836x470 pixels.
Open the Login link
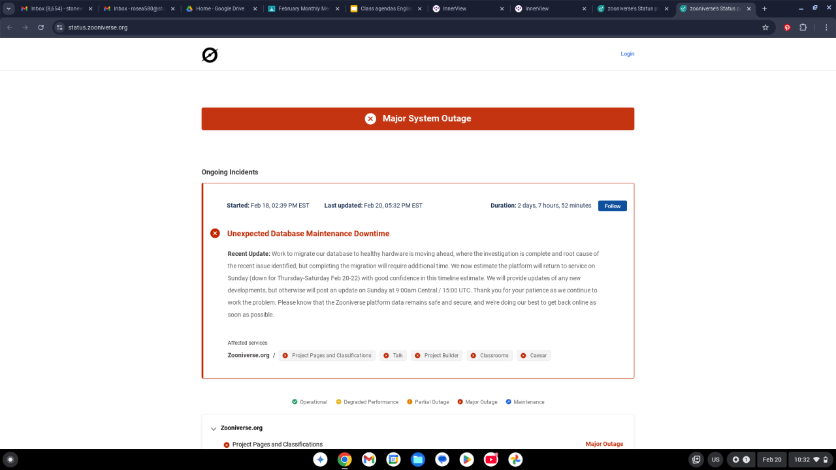tap(627, 54)
